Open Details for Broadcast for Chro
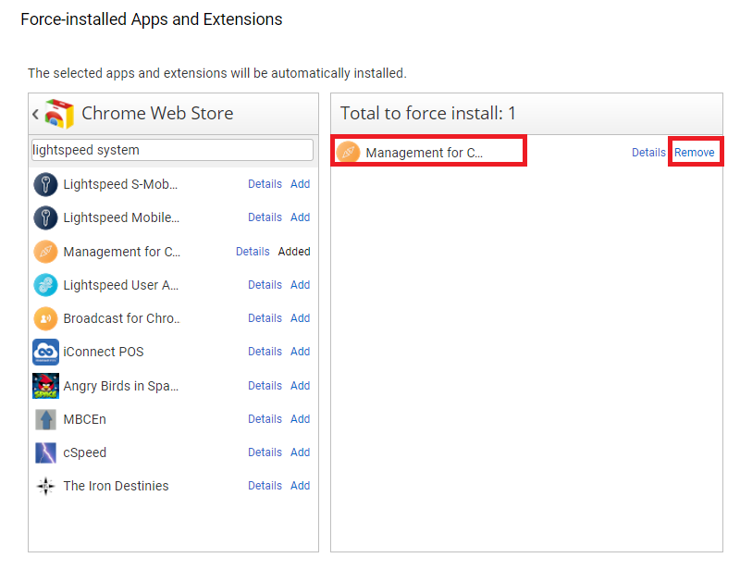The height and width of the screenshot is (570, 740). tap(265, 318)
